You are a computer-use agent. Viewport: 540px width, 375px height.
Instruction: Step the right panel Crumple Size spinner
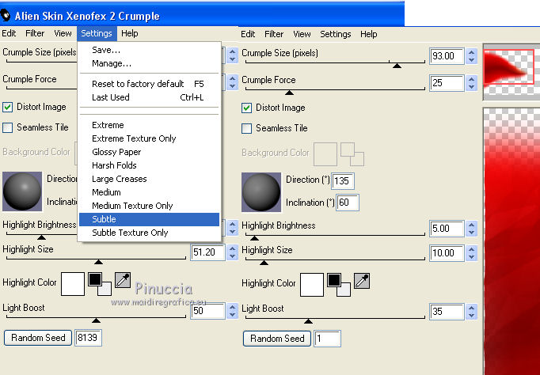pos(471,55)
